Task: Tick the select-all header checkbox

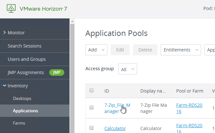Action: (x=91, y=90)
